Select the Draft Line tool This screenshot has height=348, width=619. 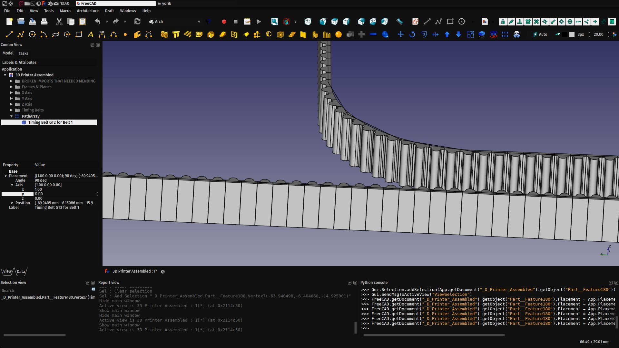pos(9,34)
